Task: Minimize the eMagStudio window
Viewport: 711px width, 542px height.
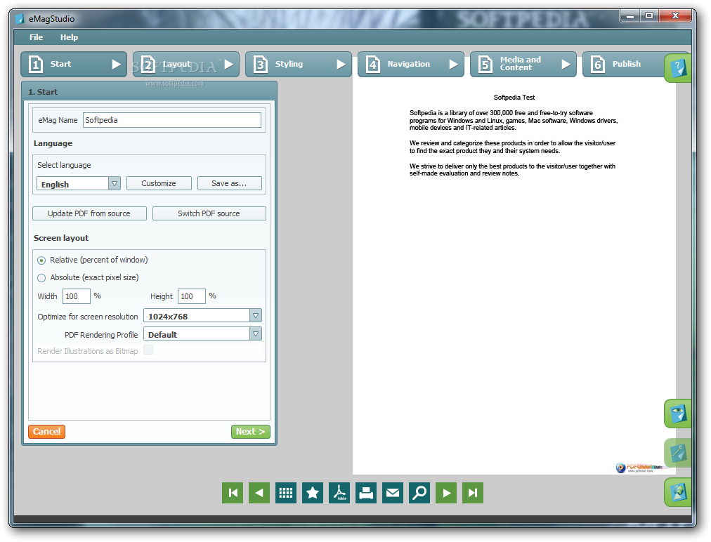Action: pos(630,16)
